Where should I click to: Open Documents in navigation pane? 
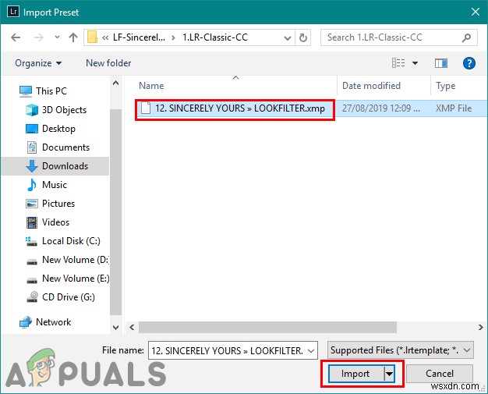coord(58,147)
